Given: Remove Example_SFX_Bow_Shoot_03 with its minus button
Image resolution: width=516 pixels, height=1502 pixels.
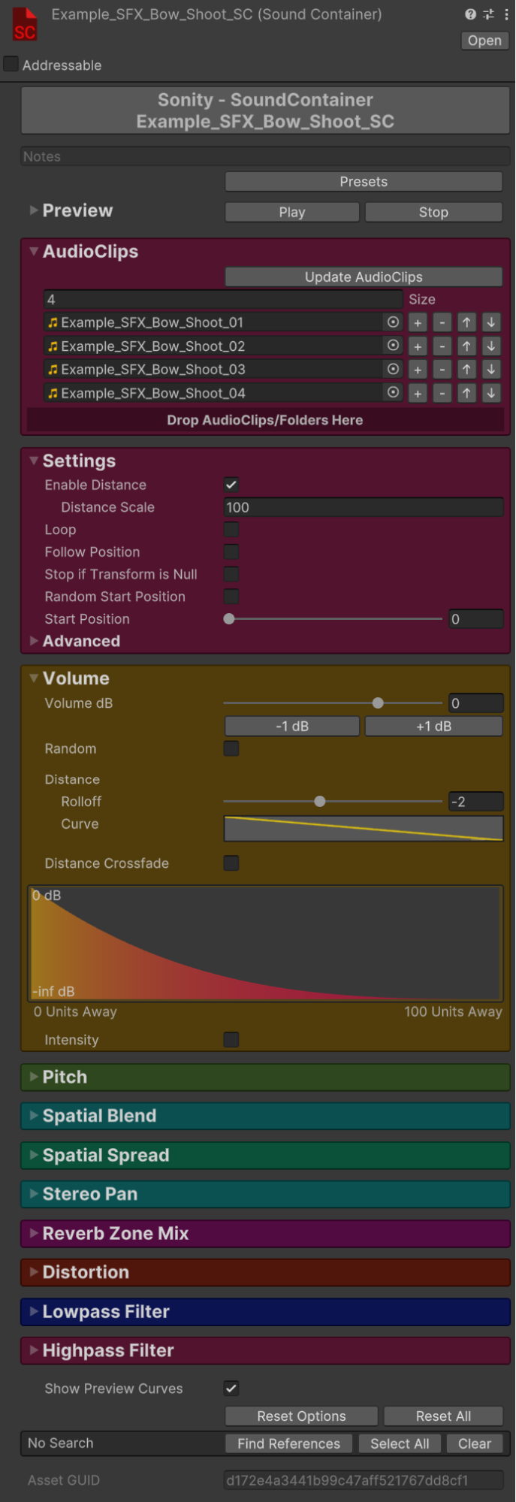Looking at the screenshot, I should (442, 370).
